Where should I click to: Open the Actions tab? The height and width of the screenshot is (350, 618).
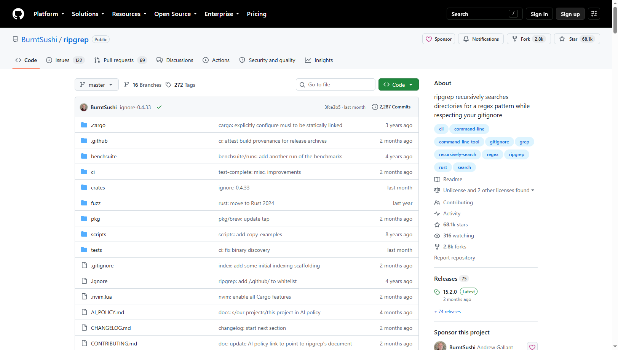216,60
